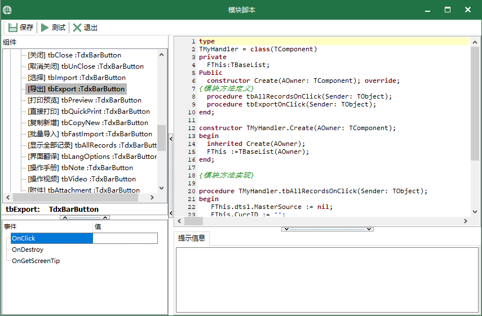
Task: Select [界面翻译] tbLangOptions tree item
Action: tap(92, 157)
